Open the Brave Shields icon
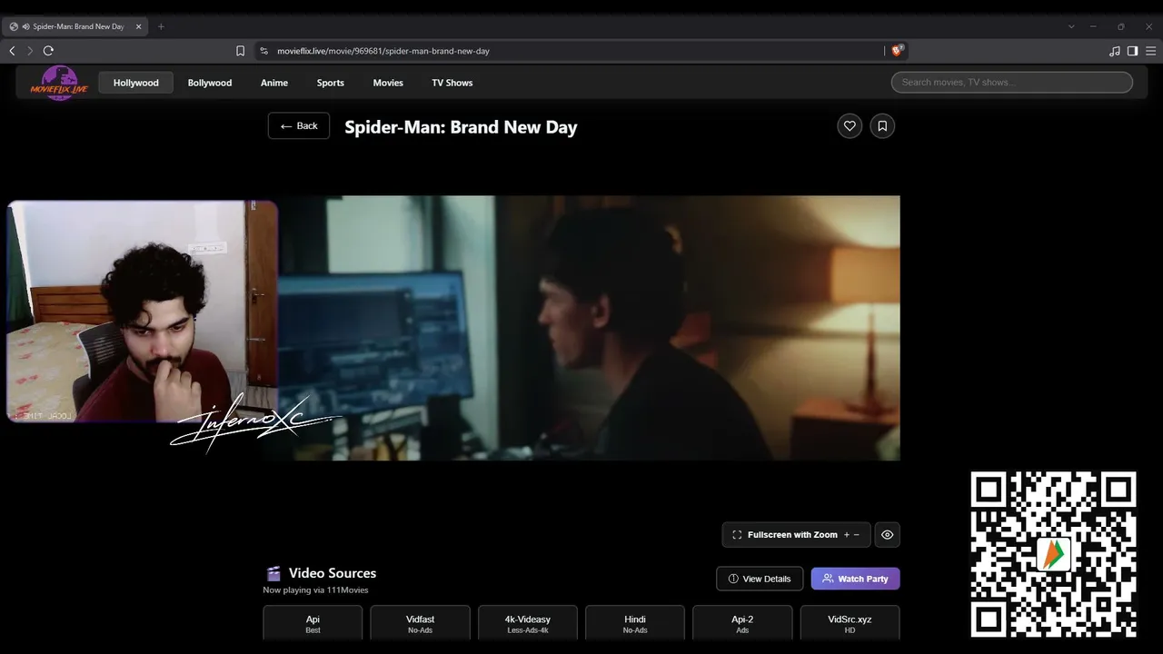This screenshot has width=1163, height=654. tap(898, 51)
